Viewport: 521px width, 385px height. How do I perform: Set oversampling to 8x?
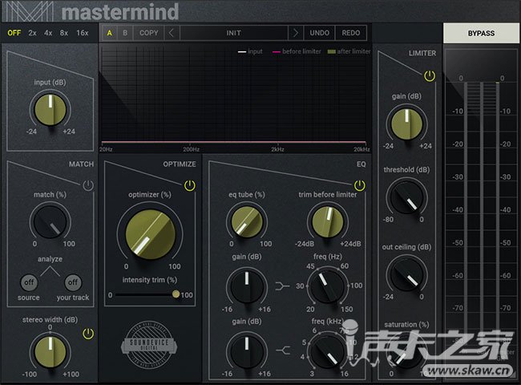pos(64,33)
